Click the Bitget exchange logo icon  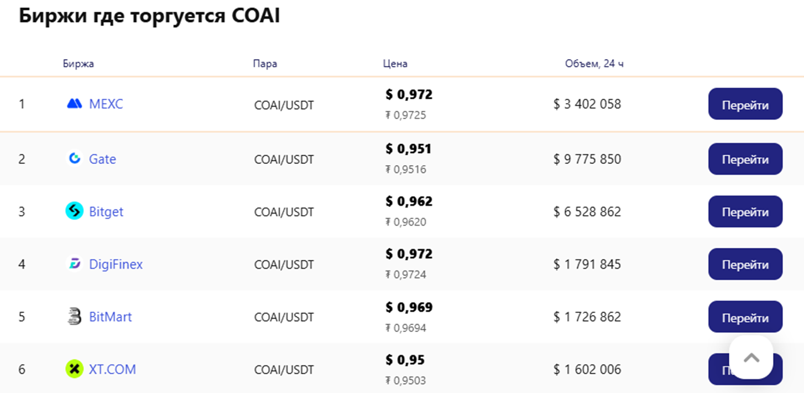pos(74,211)
